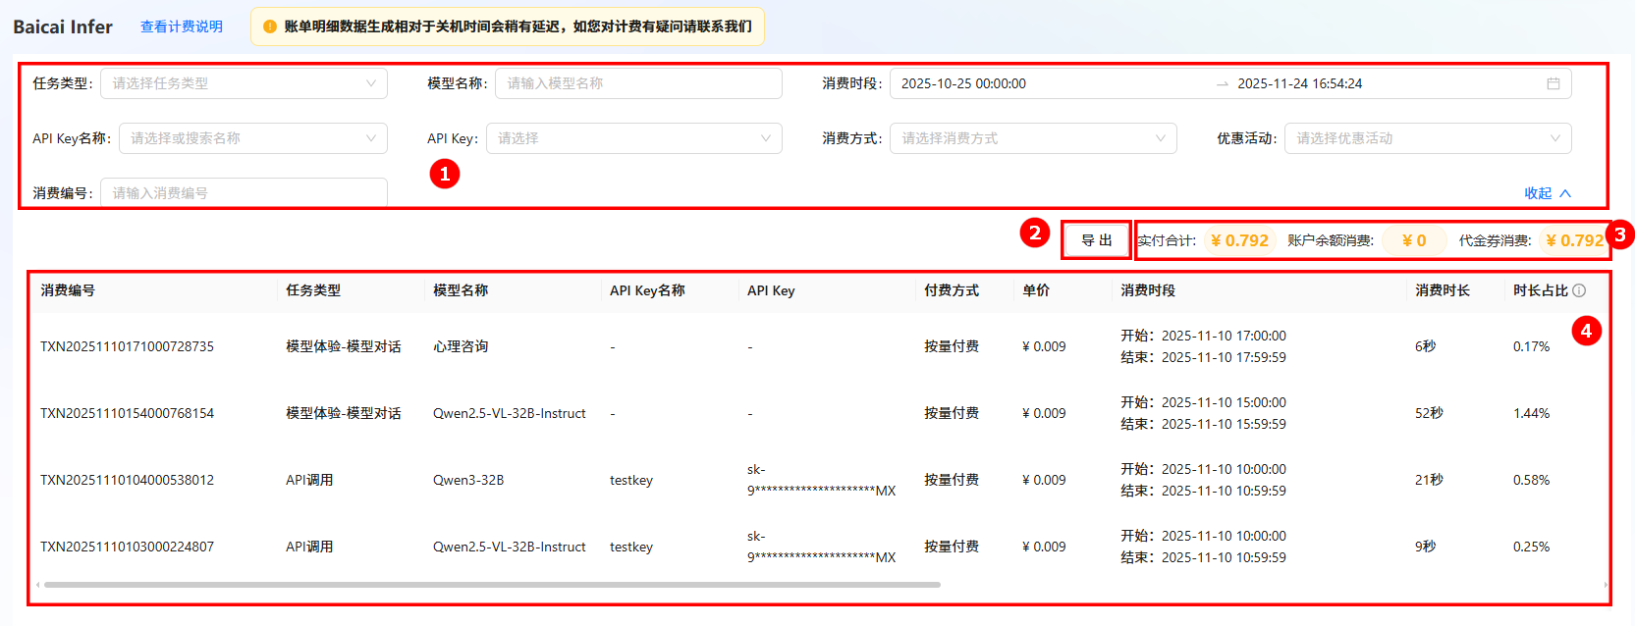1635x626 pixels.
Task: Click the Baicai Infer title
Action: click(x=63, y=26)
